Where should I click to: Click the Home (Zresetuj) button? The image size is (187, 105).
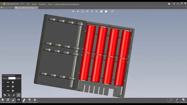[x=3, y=100]
